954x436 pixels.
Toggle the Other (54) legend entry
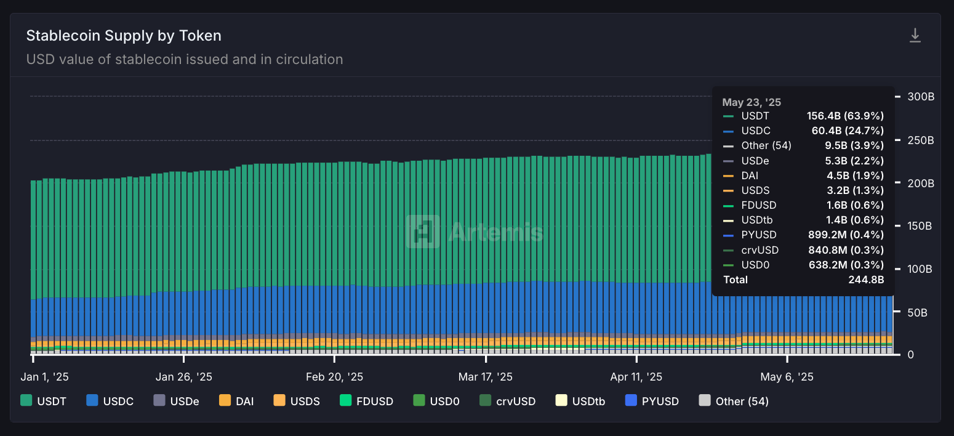tap(734, 401)
